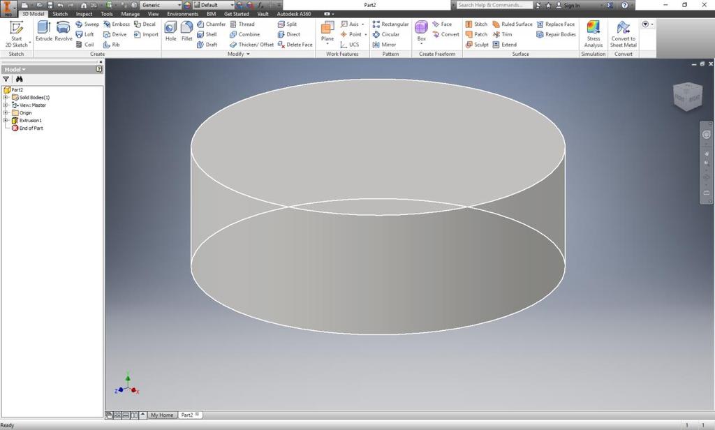The image size is (715, 430).
Task: Create a freeform Box
Action: tap(421, 31)
